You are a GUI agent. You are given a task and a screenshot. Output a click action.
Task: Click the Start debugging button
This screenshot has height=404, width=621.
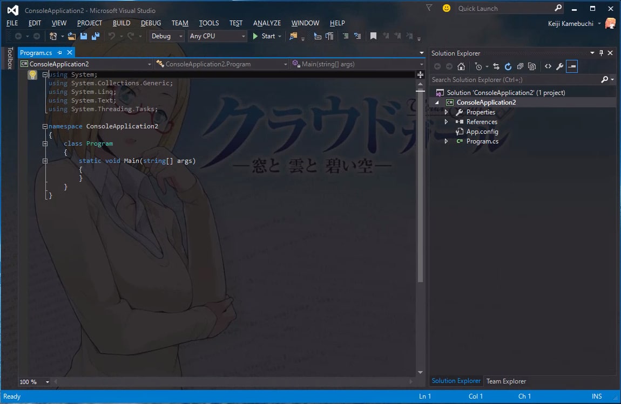(264, 36)
